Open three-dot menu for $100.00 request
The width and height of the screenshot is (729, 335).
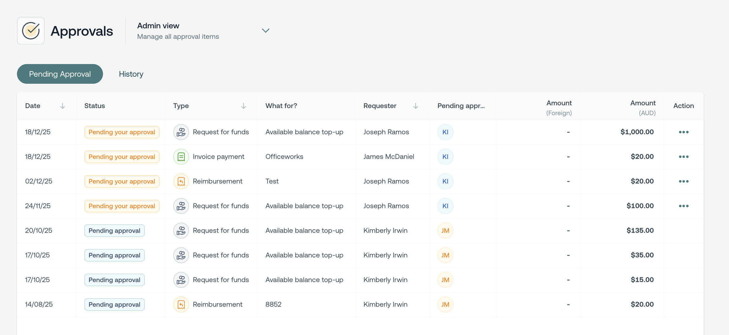click(x=684, y=206)
